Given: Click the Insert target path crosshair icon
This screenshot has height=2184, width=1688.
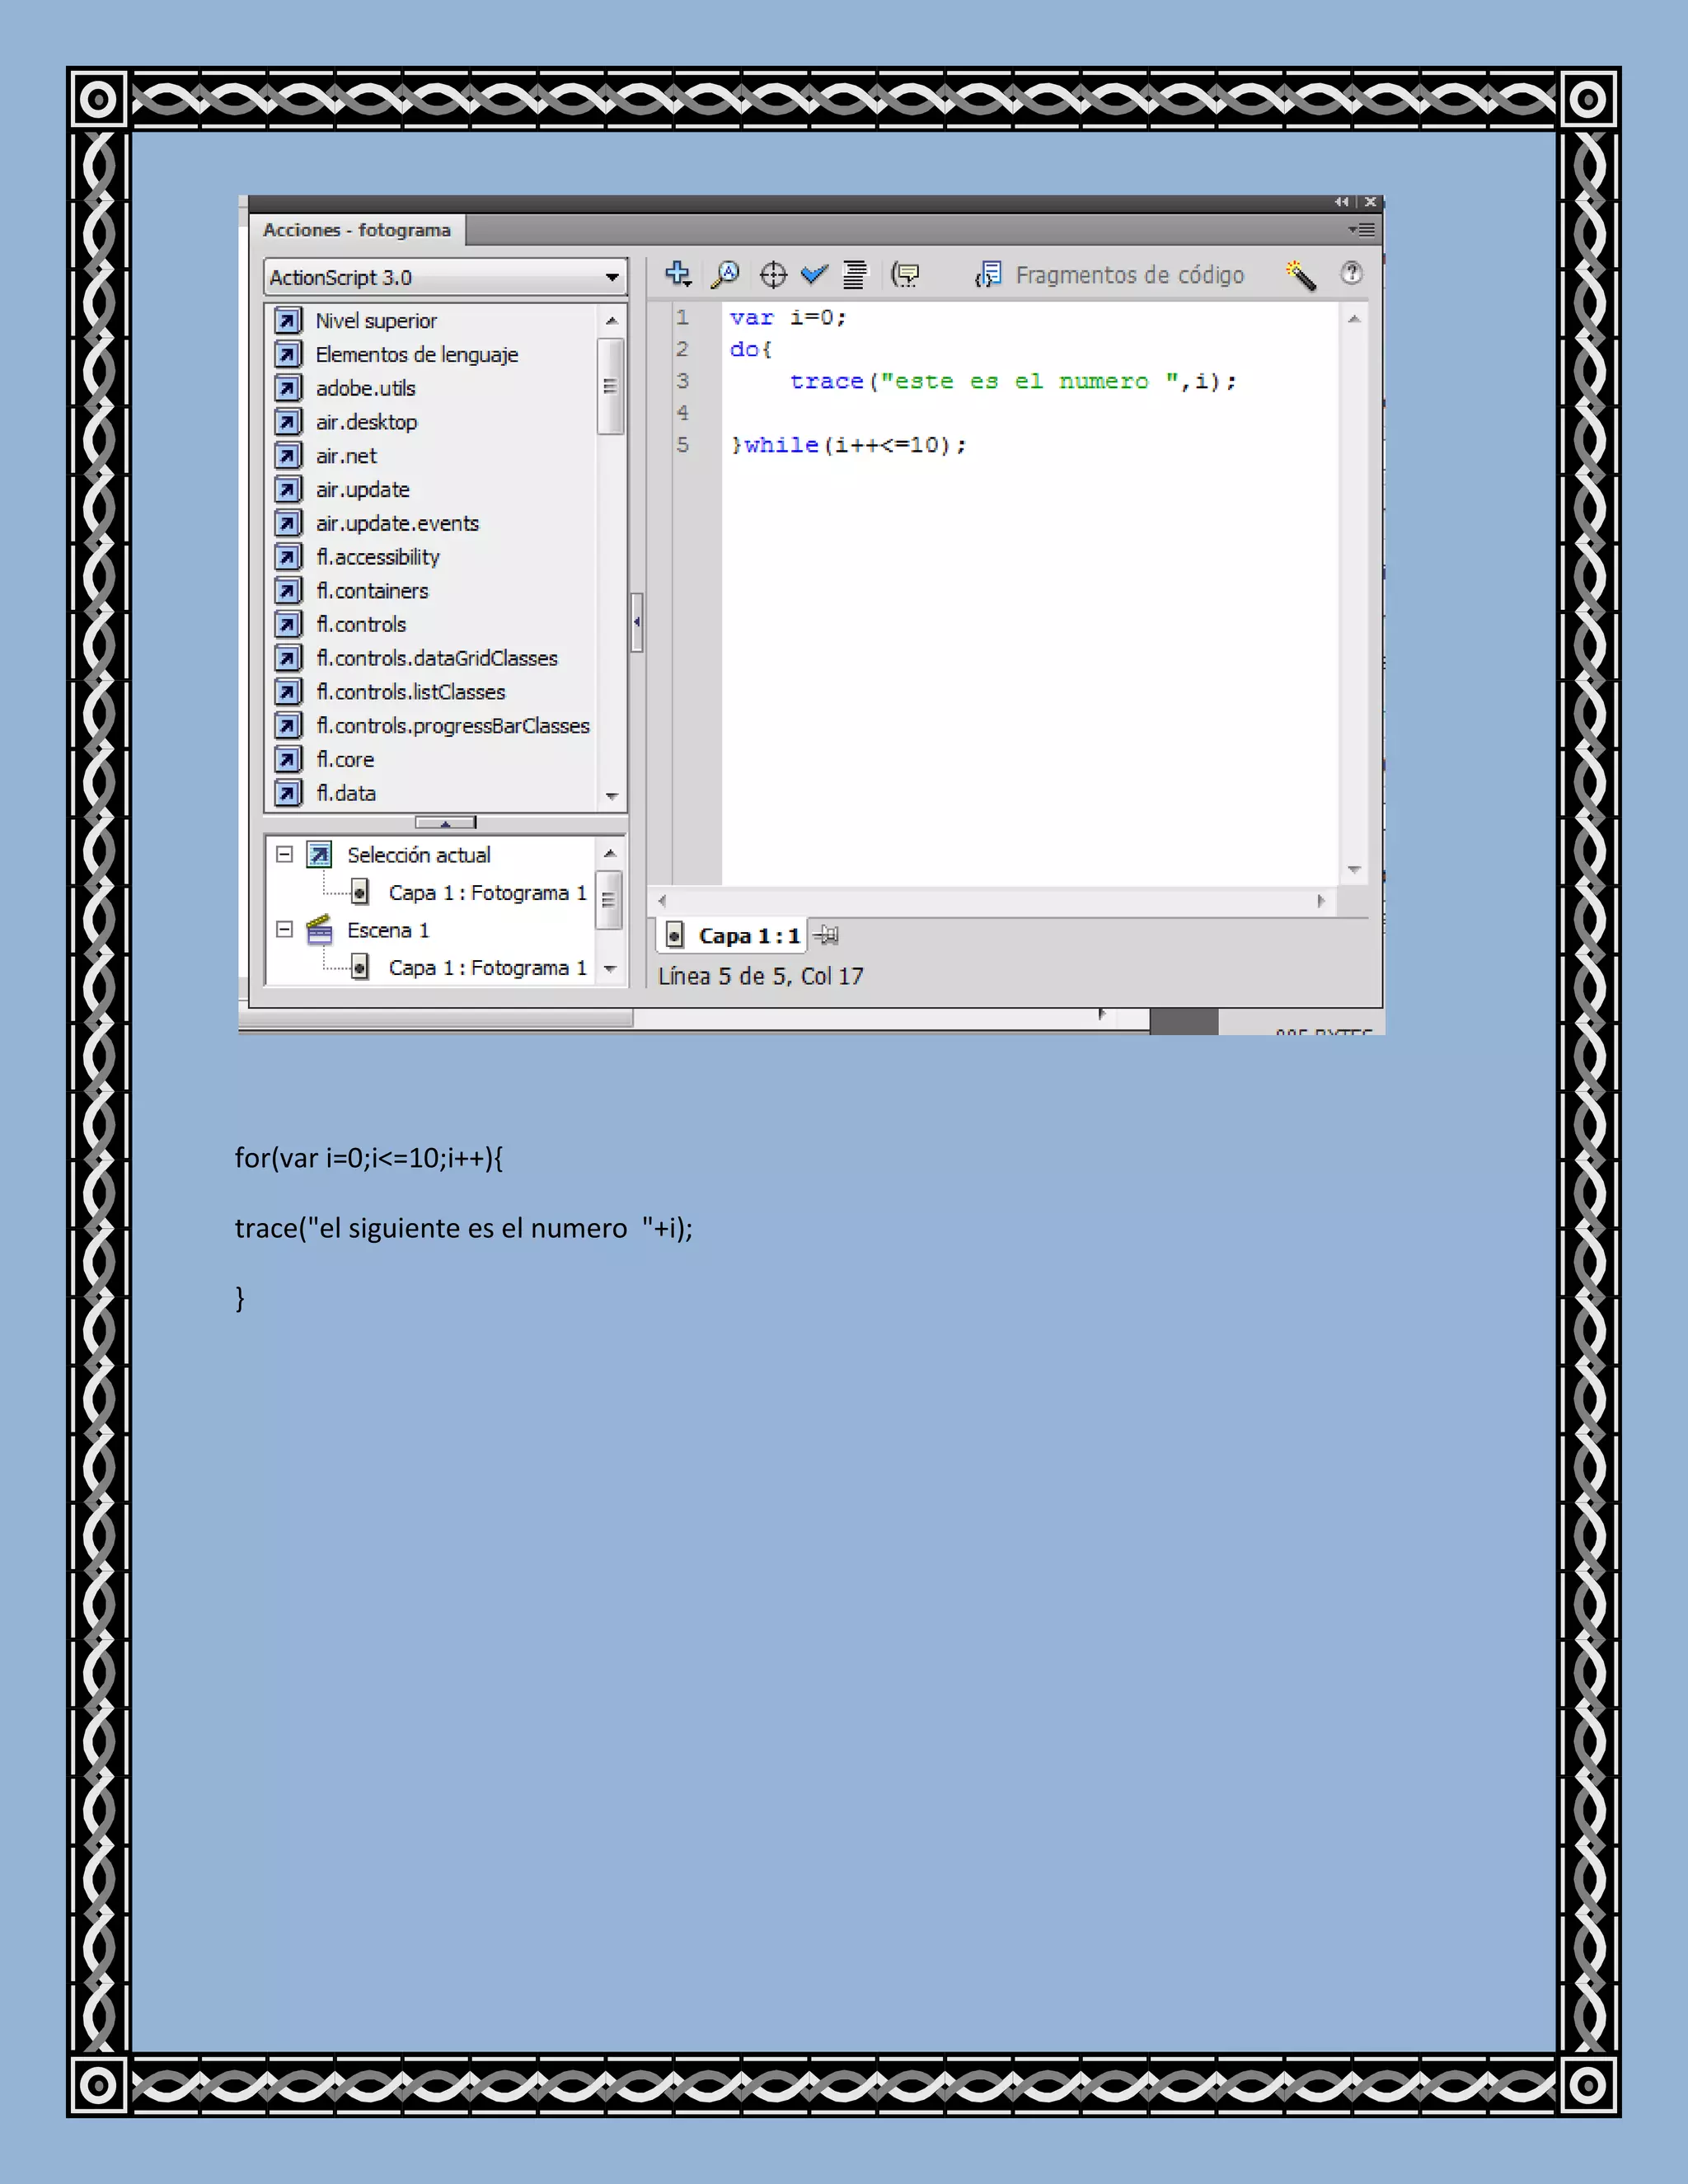Looking at the screenshot, I should [773, 274].
